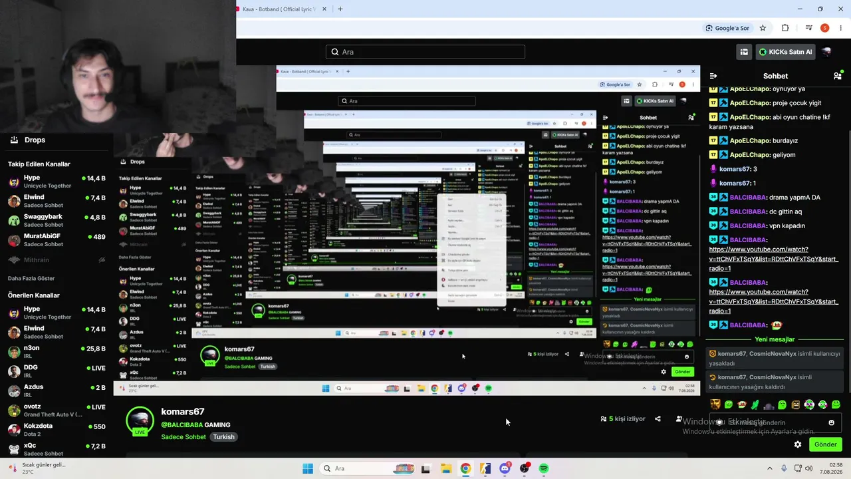The width and height of the screenshot is (851, 479).
Task: Open Hype channel in followed channels
Action: pos(57,182)
